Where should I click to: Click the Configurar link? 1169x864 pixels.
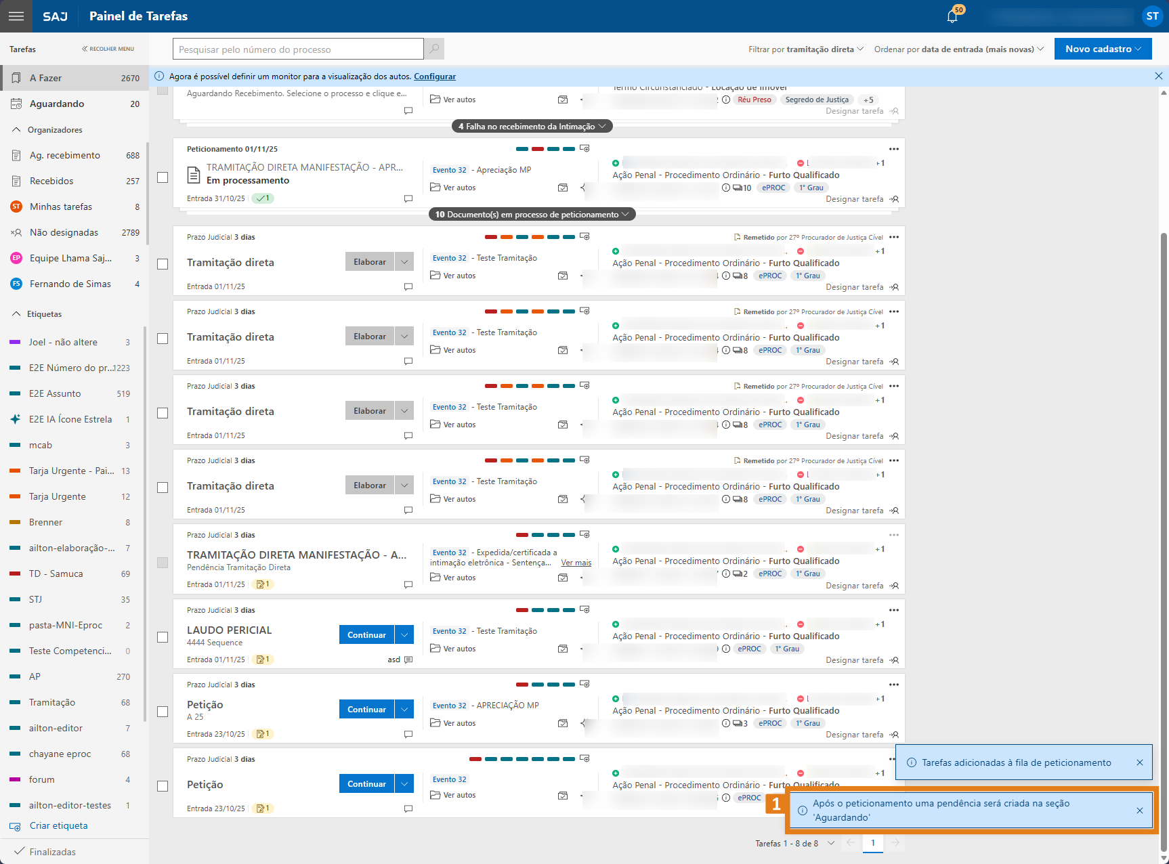point(435,77)
